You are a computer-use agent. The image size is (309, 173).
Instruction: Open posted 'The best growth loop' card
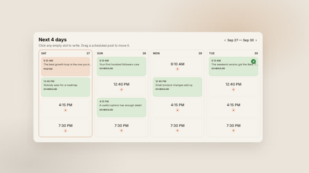[65, 67]
